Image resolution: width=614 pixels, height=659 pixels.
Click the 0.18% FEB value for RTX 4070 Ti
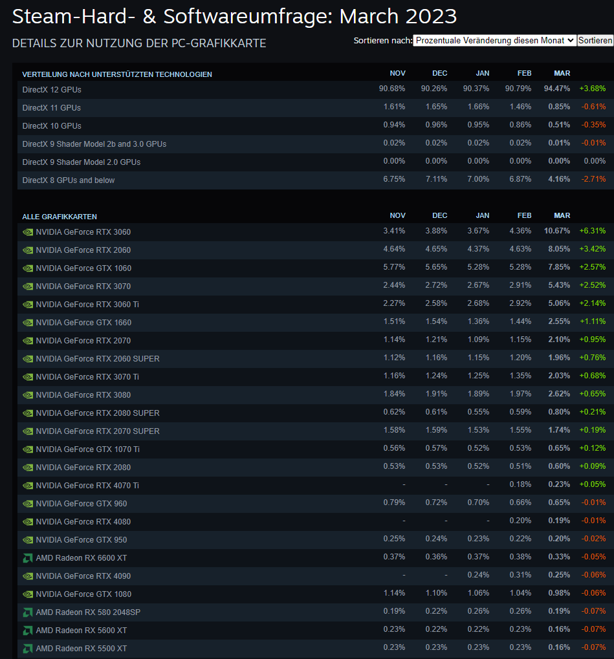[x=520, y=484]
